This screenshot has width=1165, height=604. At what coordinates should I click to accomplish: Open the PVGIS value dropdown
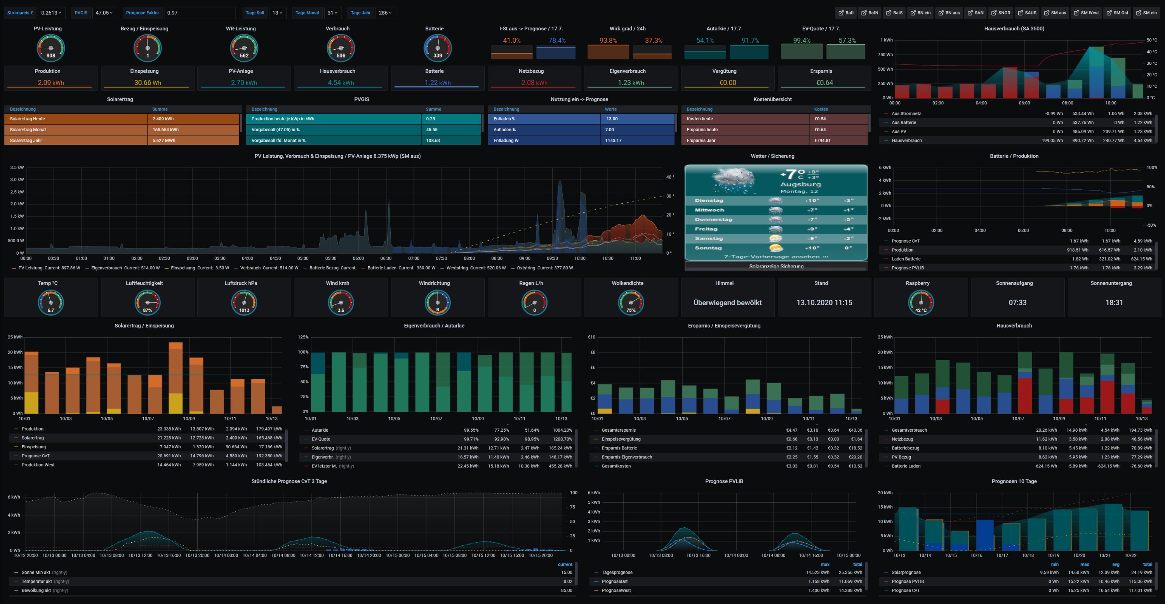[104, 13]
